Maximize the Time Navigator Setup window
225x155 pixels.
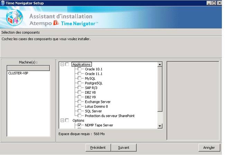[x=214, y=3]
